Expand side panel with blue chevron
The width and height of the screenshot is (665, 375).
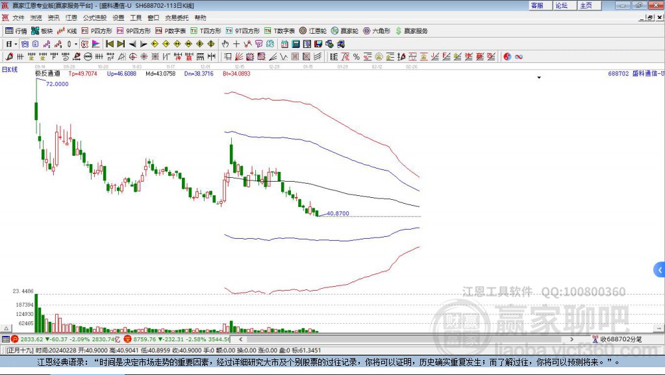[660, 269]
